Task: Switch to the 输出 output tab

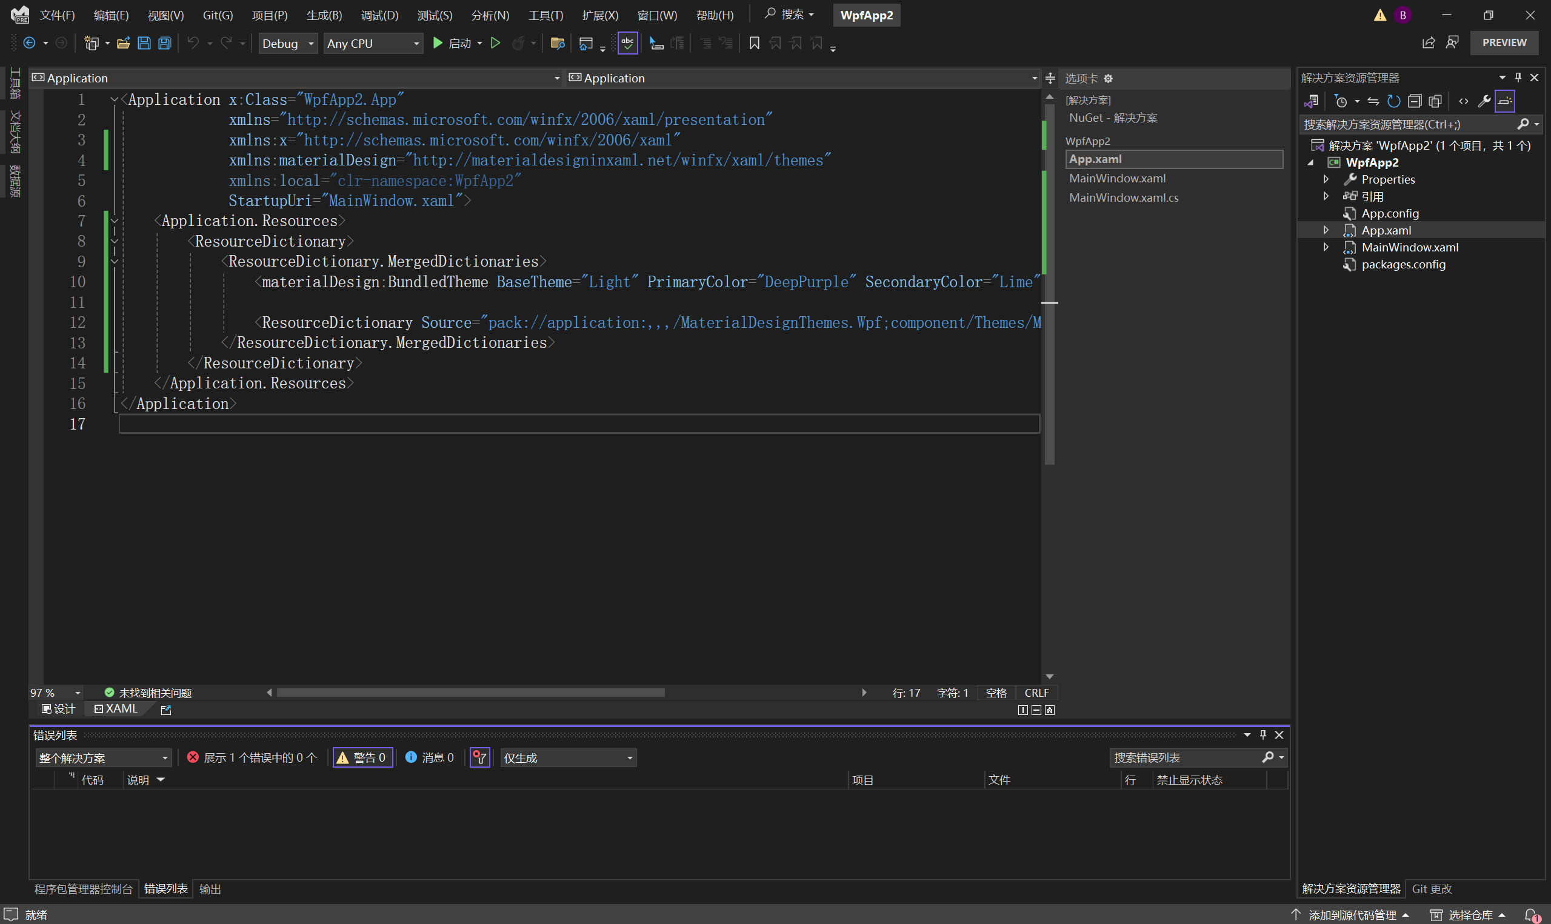Action: tap(210, 888)
